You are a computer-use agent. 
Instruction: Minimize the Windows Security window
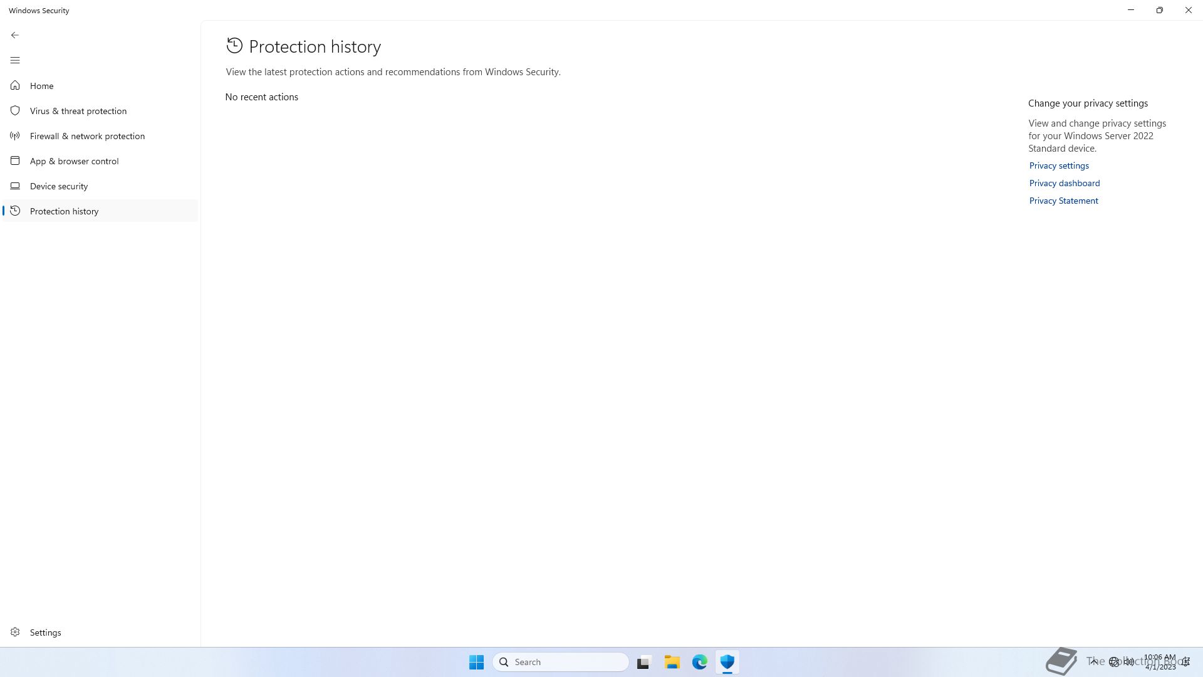(1131, 10)
